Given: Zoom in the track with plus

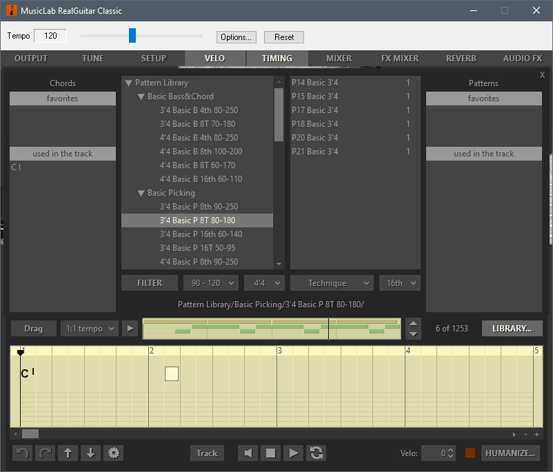Looking at the screenshot, I should pos(536,434).
